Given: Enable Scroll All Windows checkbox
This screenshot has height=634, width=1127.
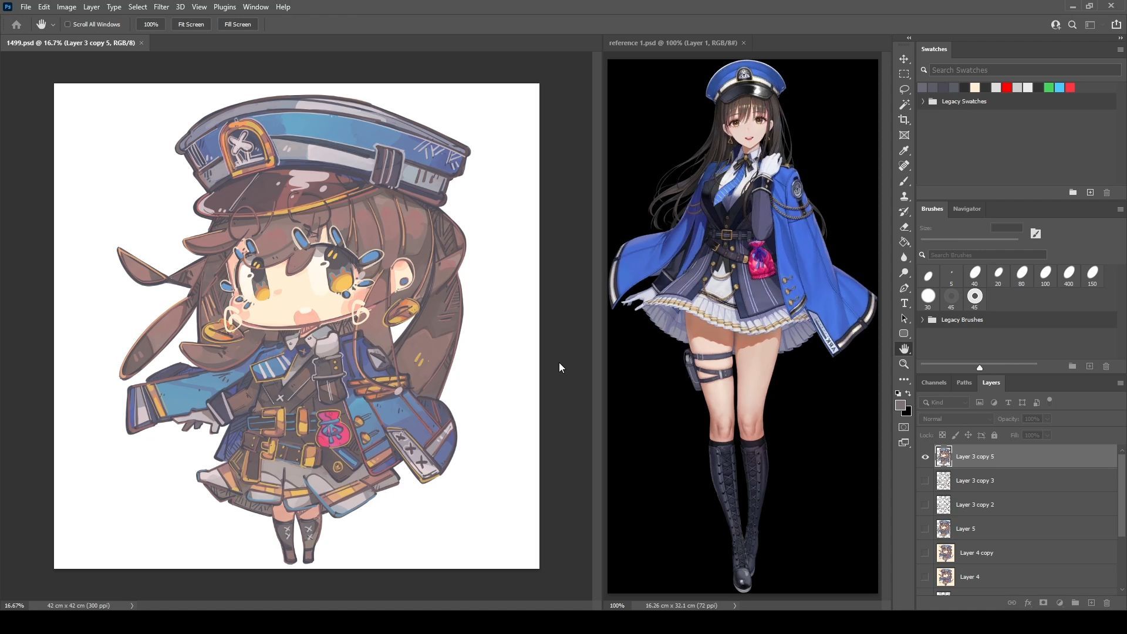Looking at the screenshot, I should coord(68,25).
